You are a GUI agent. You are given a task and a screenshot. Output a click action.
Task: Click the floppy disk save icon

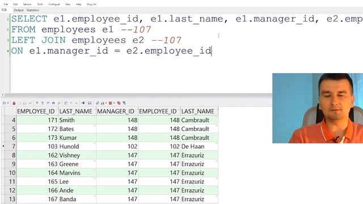click(90, 103)
